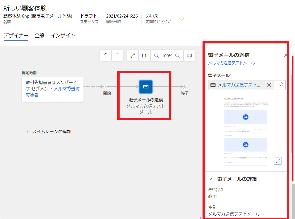Screen dimensions: 295x219
Task: Open メルマガ送信テストメール link in side panel
Action: point(231,63)
